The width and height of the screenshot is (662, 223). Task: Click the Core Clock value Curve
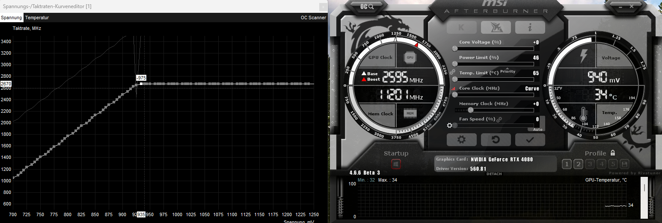pyautogui.click(x=532, y=88)
